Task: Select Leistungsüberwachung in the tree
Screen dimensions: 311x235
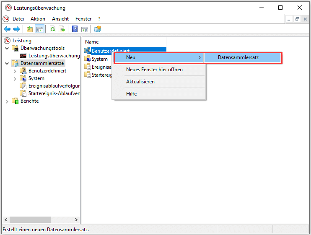Action: [54, 56]
